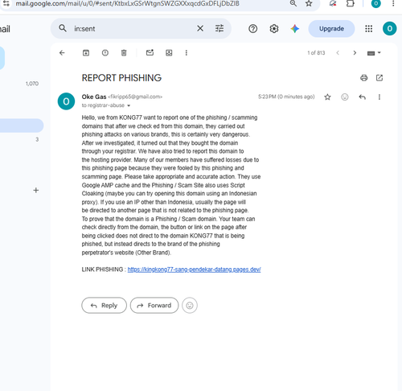Click the Reply button below the email
This screenshot has height=391, width=402.
pyautogui.click(x=104, y=305)
